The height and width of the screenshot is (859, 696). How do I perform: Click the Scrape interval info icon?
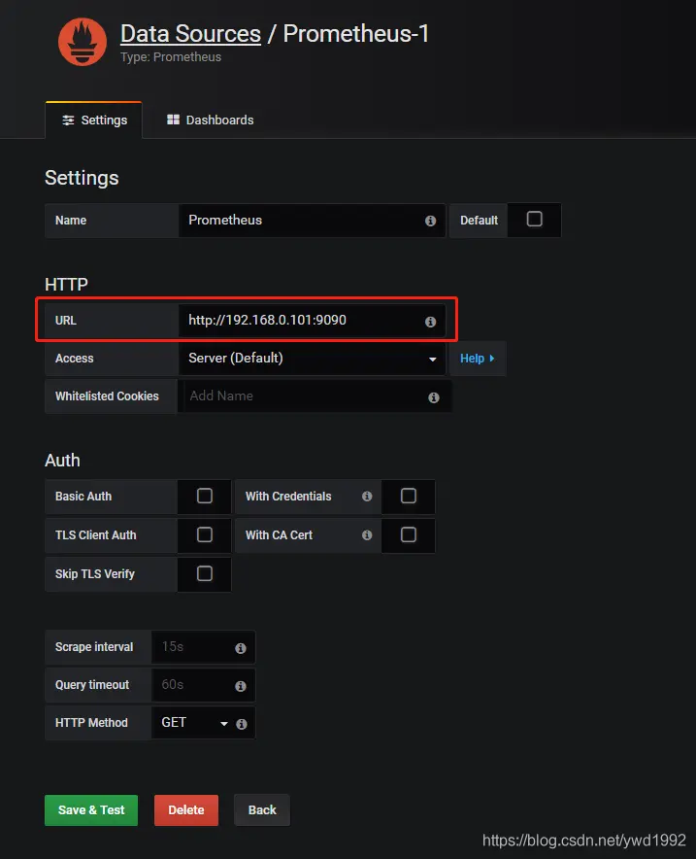(240, 648)
